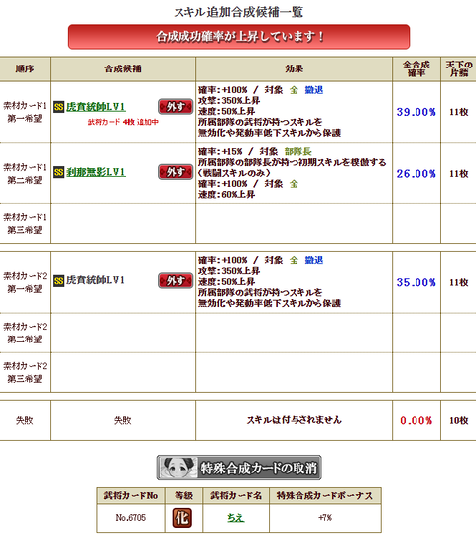476x538 pixels.
Task: Click 外す button for 素材カード2 第一希望
Action: (x=176, y=280)
